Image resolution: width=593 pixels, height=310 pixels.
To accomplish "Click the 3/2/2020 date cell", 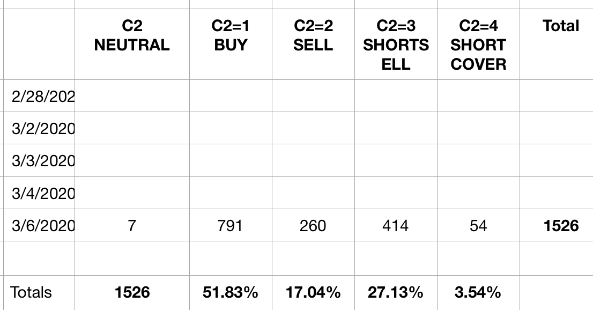I will tap(43, 129).
